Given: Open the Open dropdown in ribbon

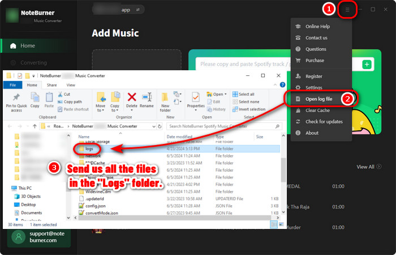Looking at the screenshot, I should click(217, 95).
